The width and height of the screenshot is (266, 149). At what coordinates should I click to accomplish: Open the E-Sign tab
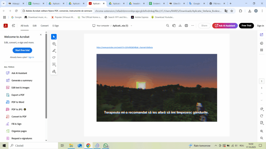(x=56, y=26)
